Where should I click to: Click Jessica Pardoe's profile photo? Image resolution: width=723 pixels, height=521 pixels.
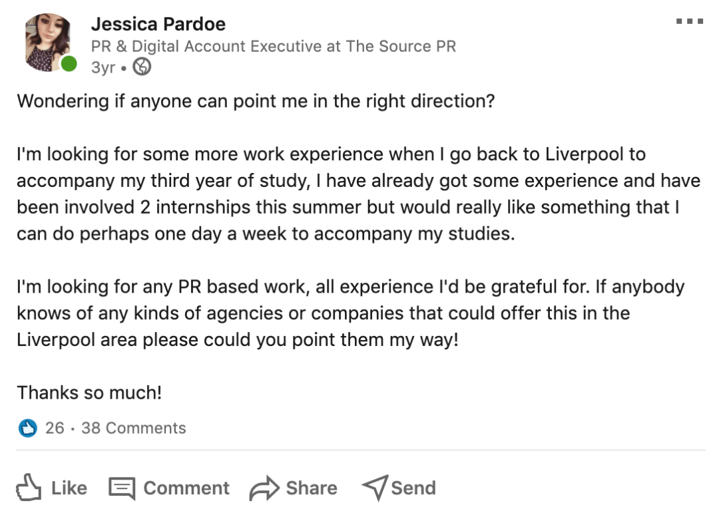click(x=47, y=42)
